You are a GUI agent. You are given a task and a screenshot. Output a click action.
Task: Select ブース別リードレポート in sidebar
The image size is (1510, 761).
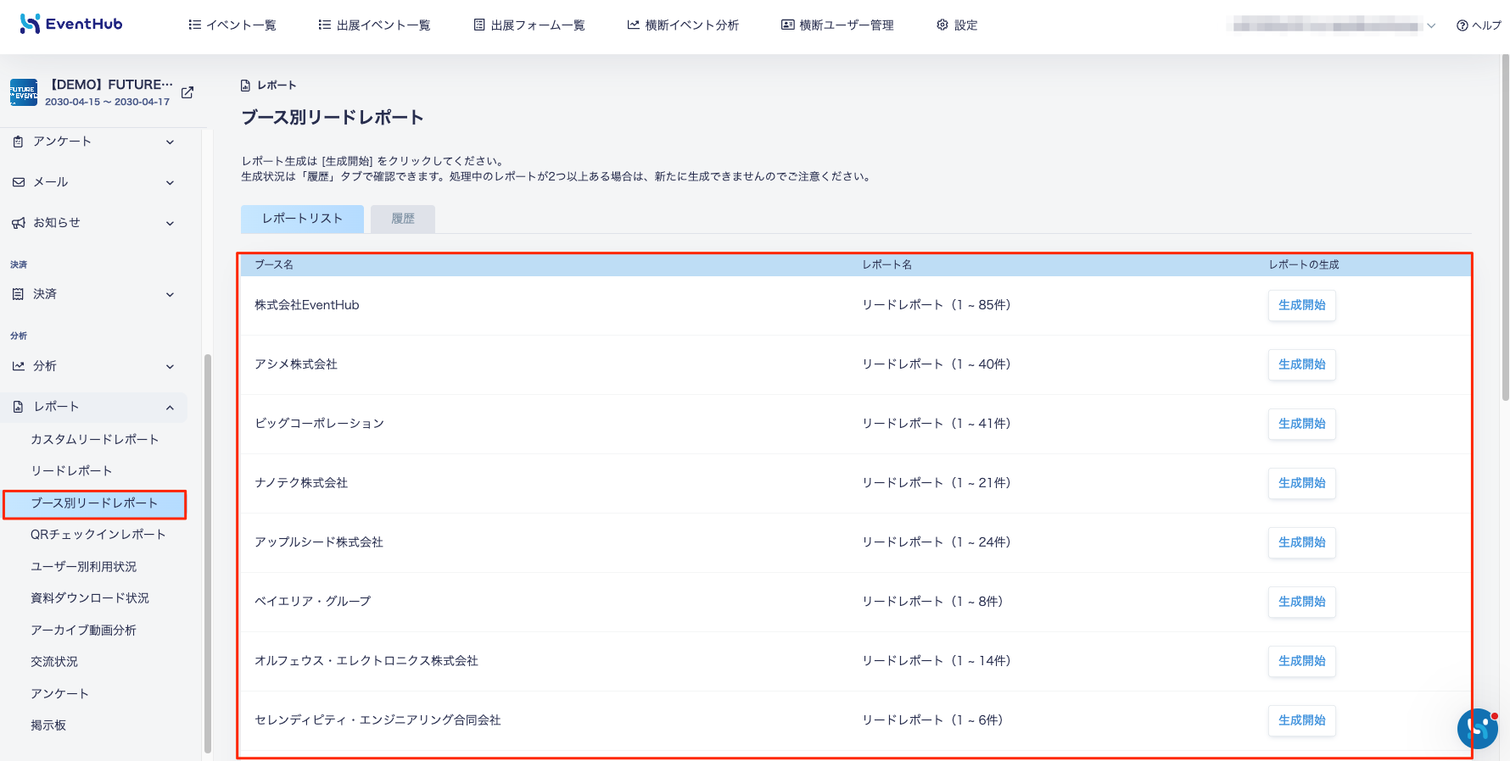coord(94,503)
